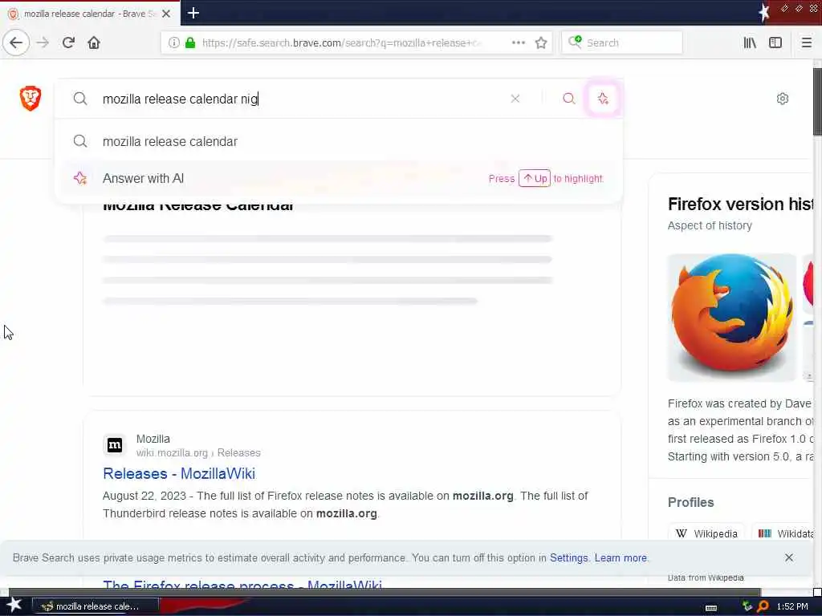Dismiss the usage metrics notice

(x=789, y=557)
